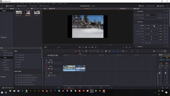The width and height of the screenshot is (170, 96).
Task: Switch to the Edit page tab
Action: click(x=69, y=88)
